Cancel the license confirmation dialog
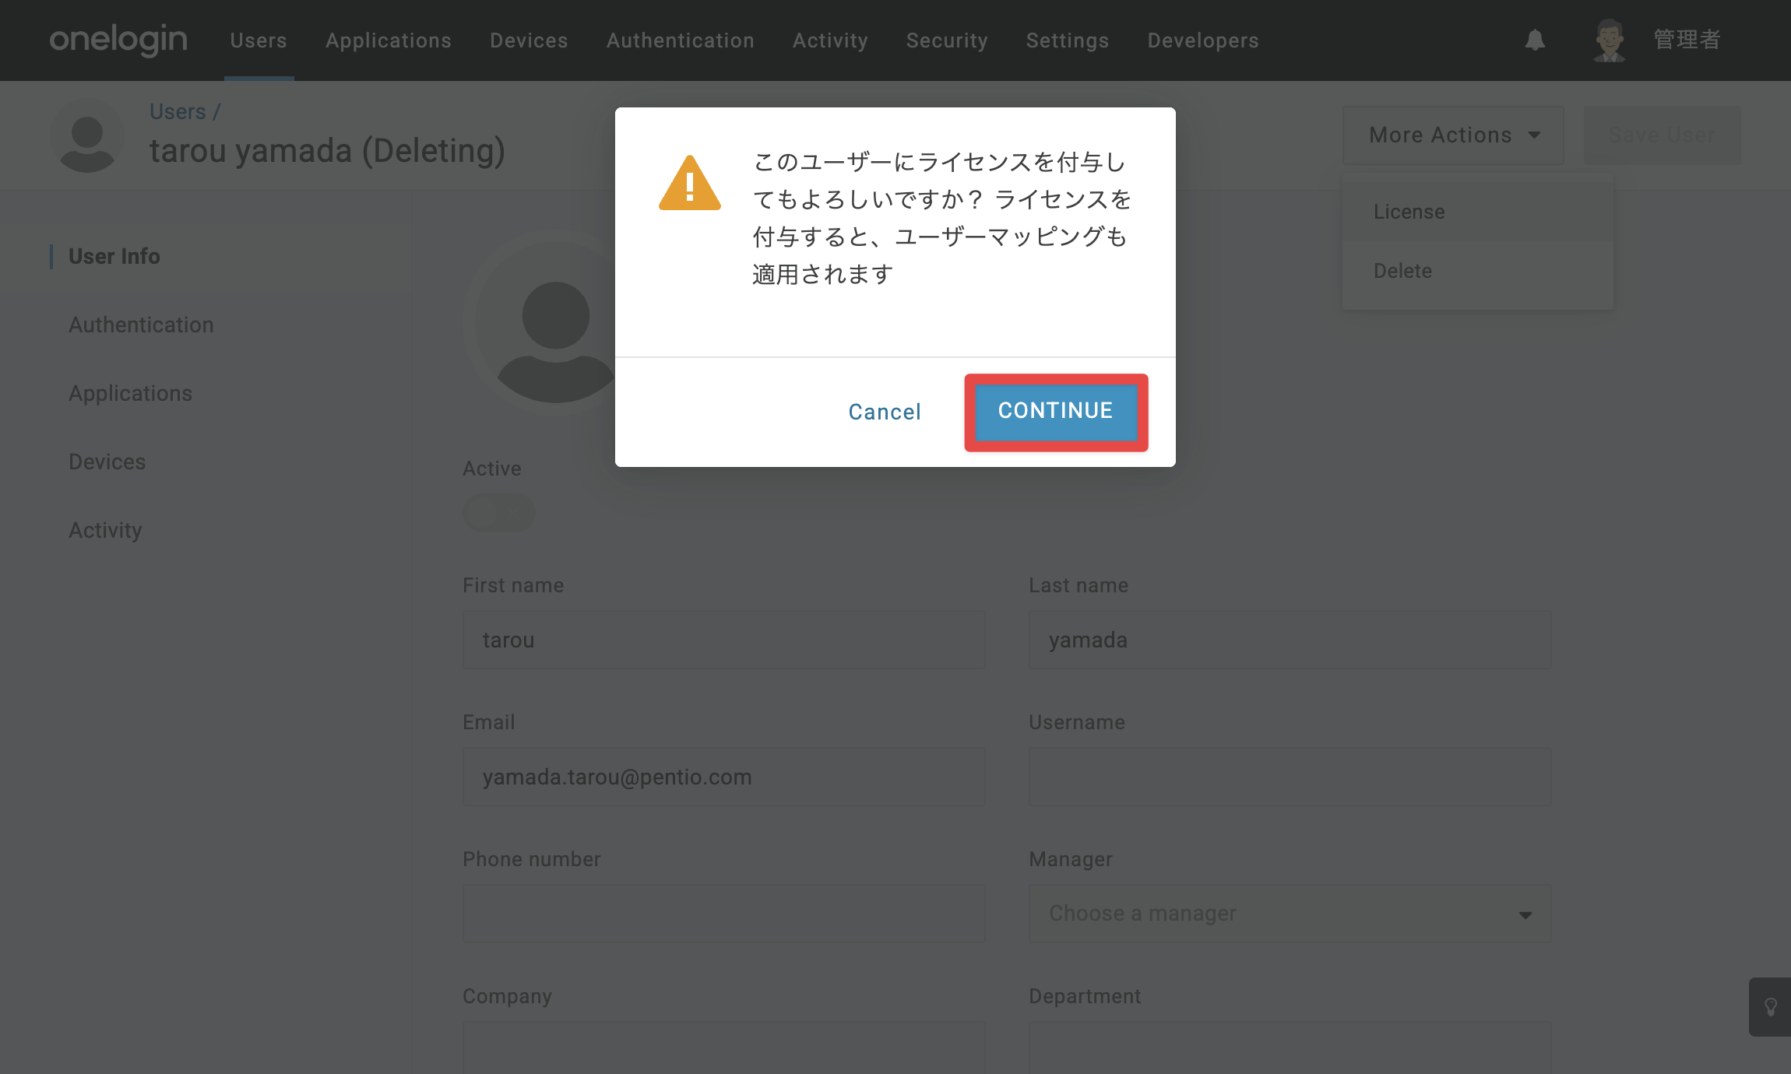This screenshot has height=1074, width=1791. (885, 412)
